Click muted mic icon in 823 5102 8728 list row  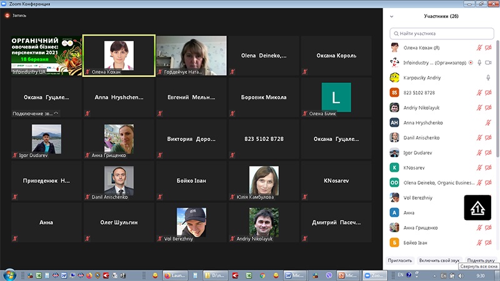click(x=479, y=92)
